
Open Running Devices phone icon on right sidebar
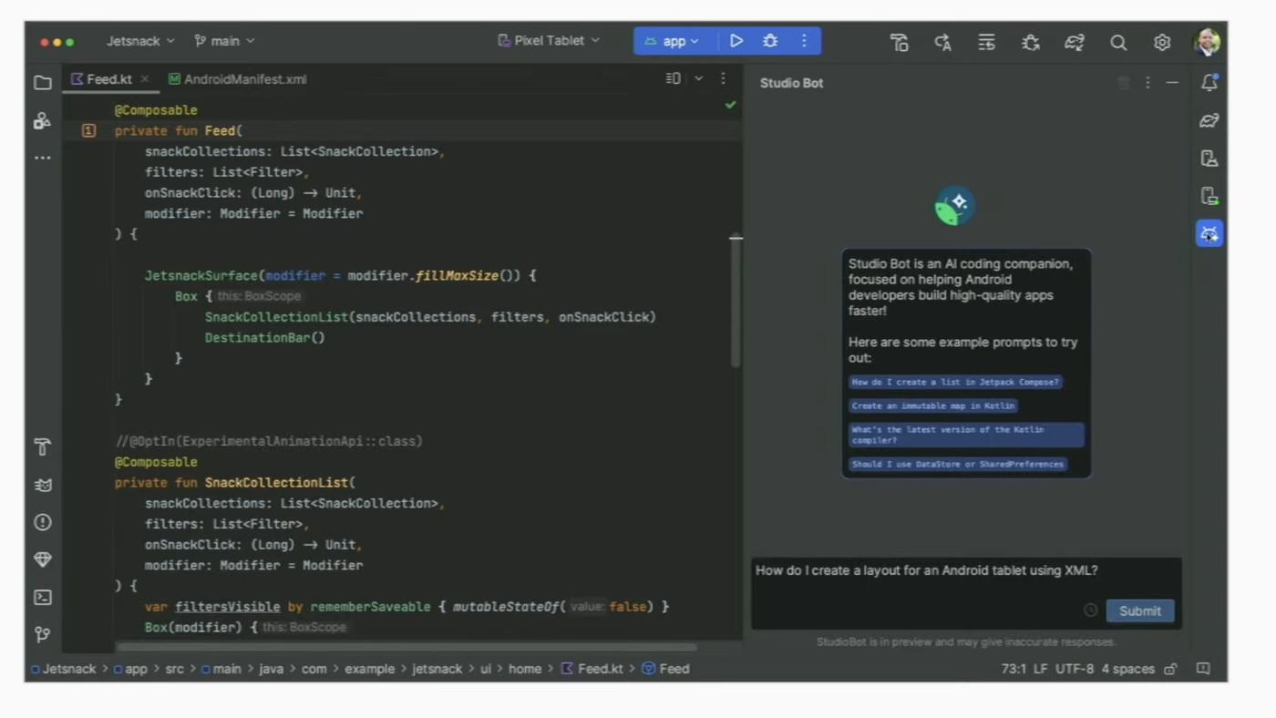pos(1209,196)
